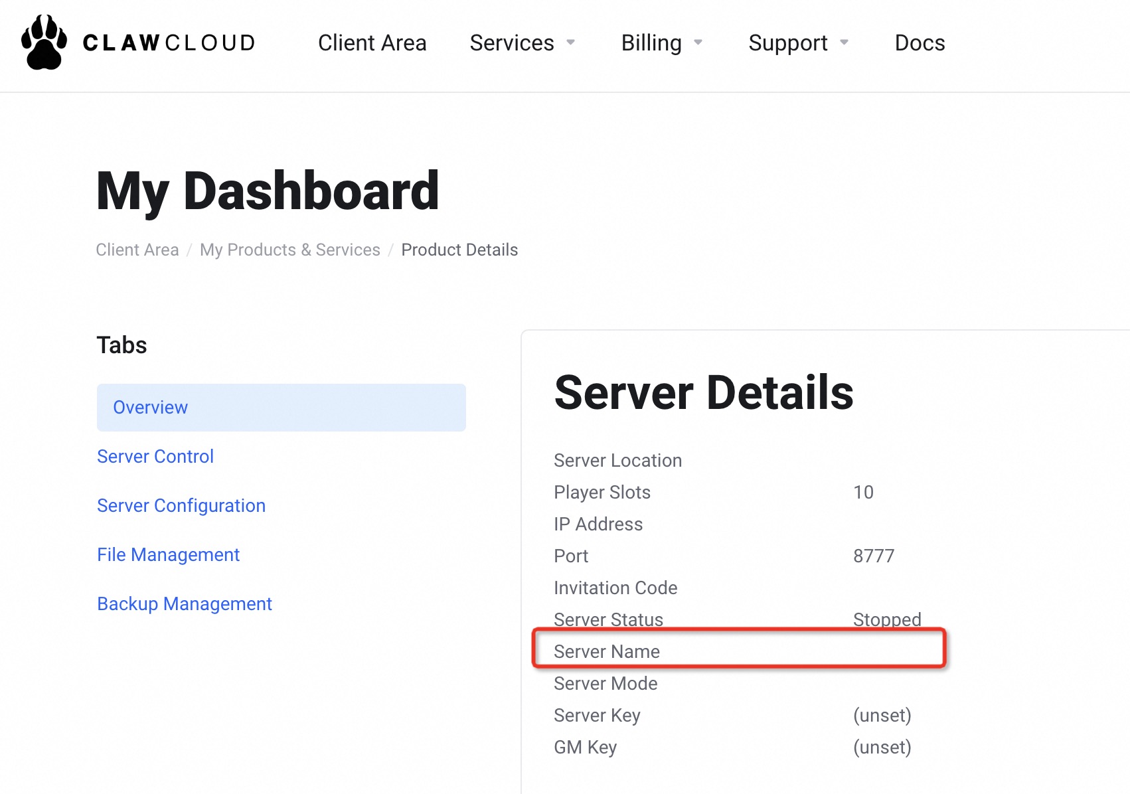Click the ClawCloud paw logo icon
The image size is (1130, 794).
(x=44, y=42)
